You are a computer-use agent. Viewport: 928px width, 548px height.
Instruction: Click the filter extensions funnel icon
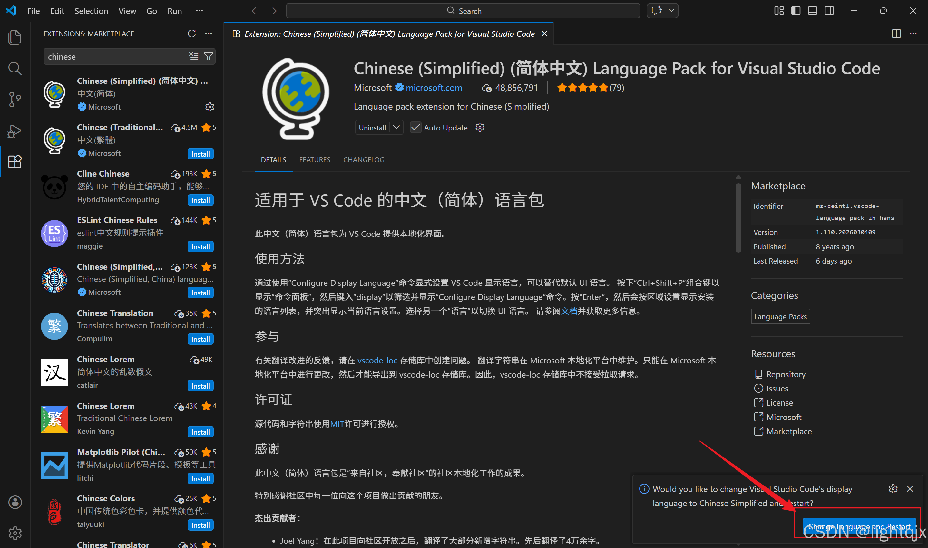(209, 56)
